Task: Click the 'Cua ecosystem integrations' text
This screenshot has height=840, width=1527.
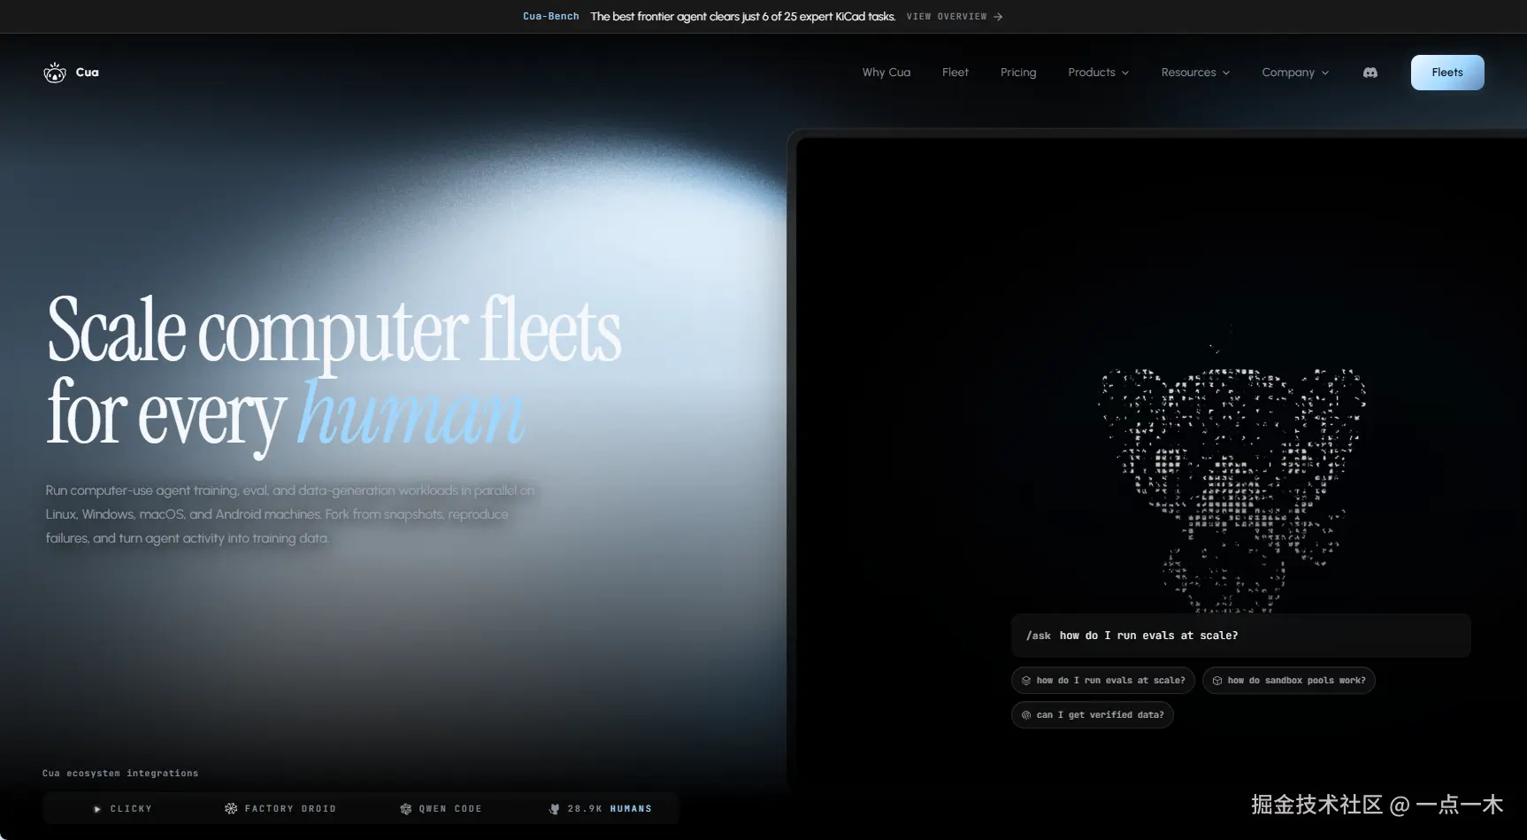Action: [x=120, y=774]
